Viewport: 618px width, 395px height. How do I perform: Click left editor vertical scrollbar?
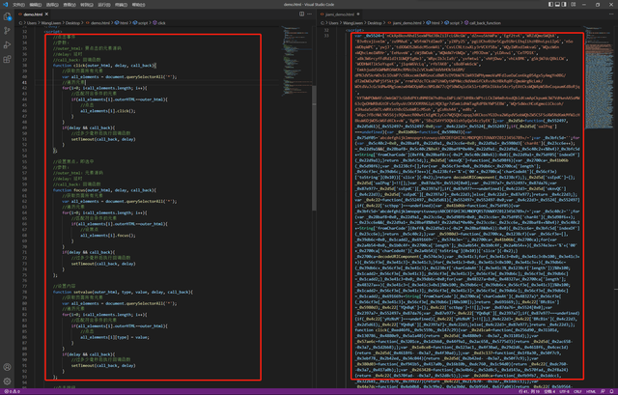pyautogui.click(x=314, y=148)
